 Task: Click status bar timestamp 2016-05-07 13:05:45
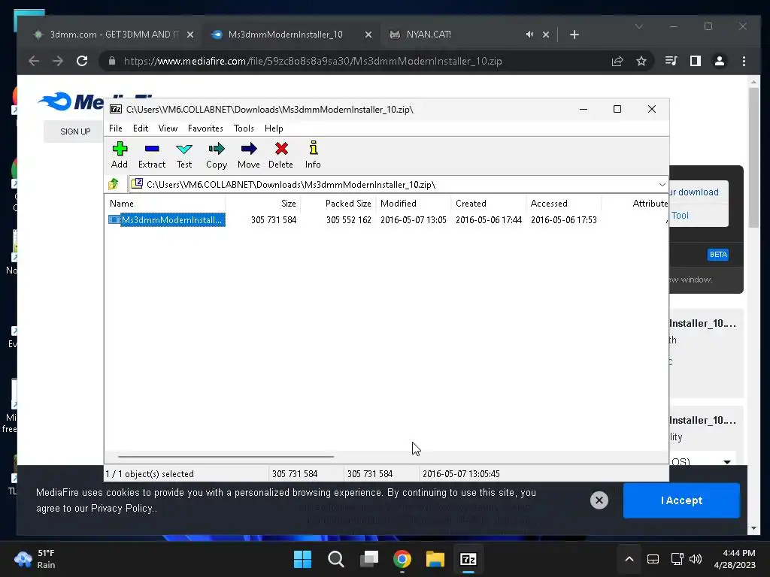[x=461, y=474]
